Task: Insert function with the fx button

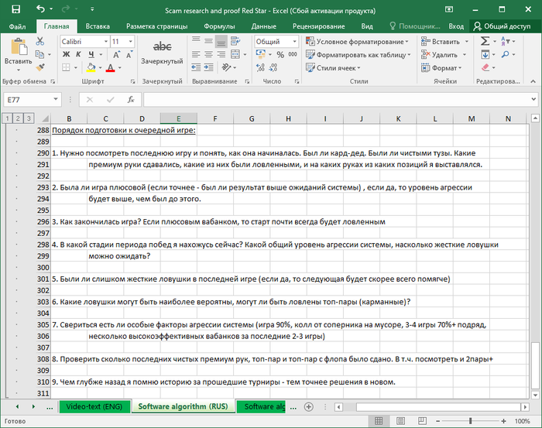Action: 131,100
